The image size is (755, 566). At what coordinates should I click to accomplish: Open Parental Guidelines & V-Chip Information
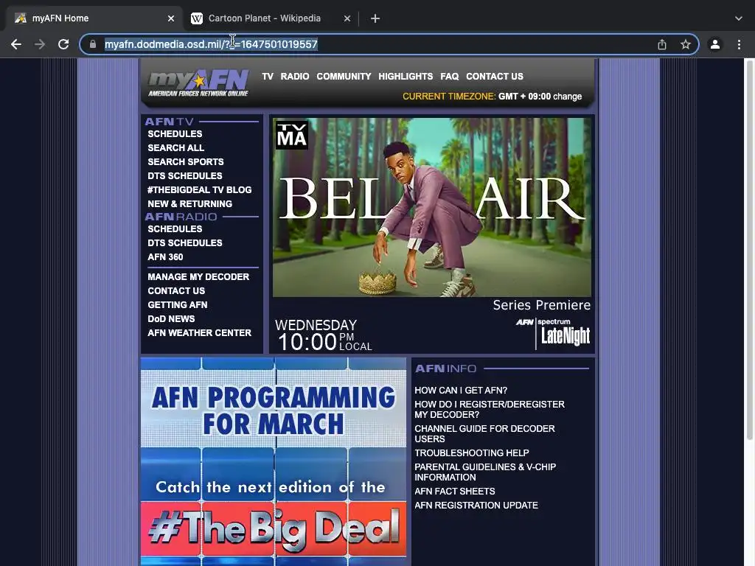click(485, 472)
